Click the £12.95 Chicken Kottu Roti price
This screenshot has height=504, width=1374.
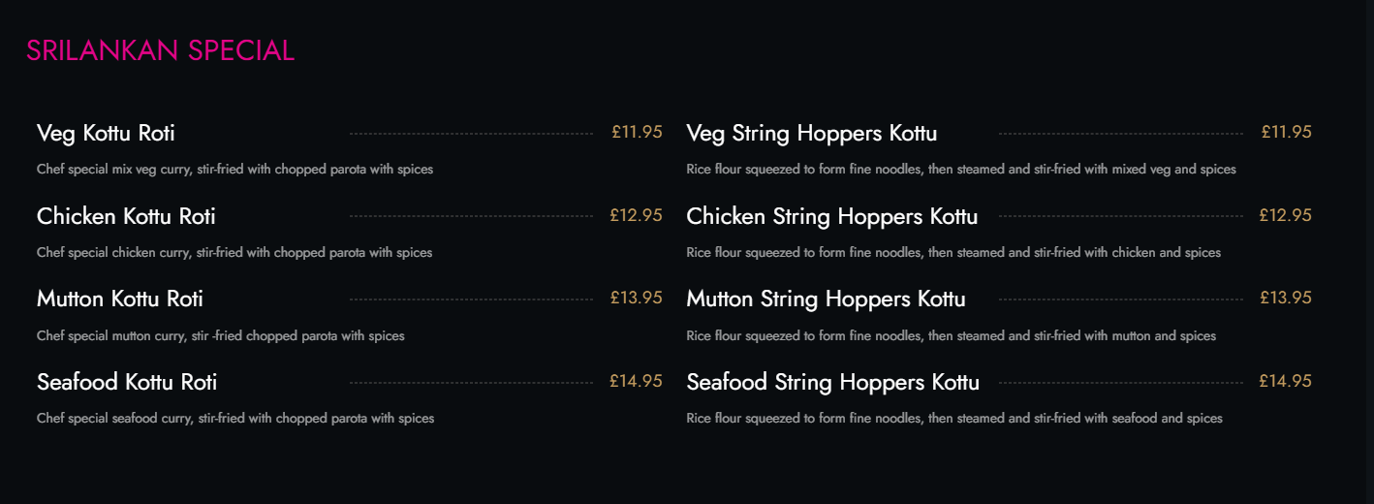tap(636, 215)
